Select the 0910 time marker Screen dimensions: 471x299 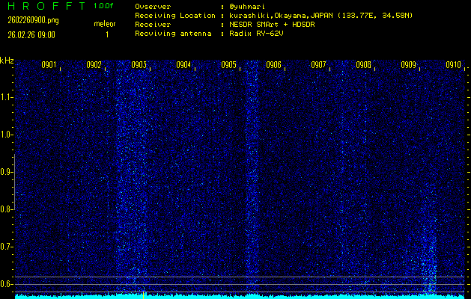coord(453,65)
